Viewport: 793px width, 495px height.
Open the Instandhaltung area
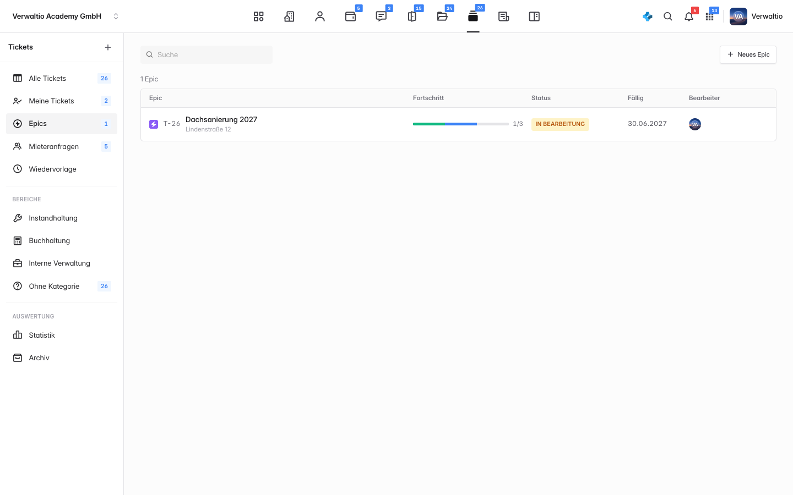(62, 218)
